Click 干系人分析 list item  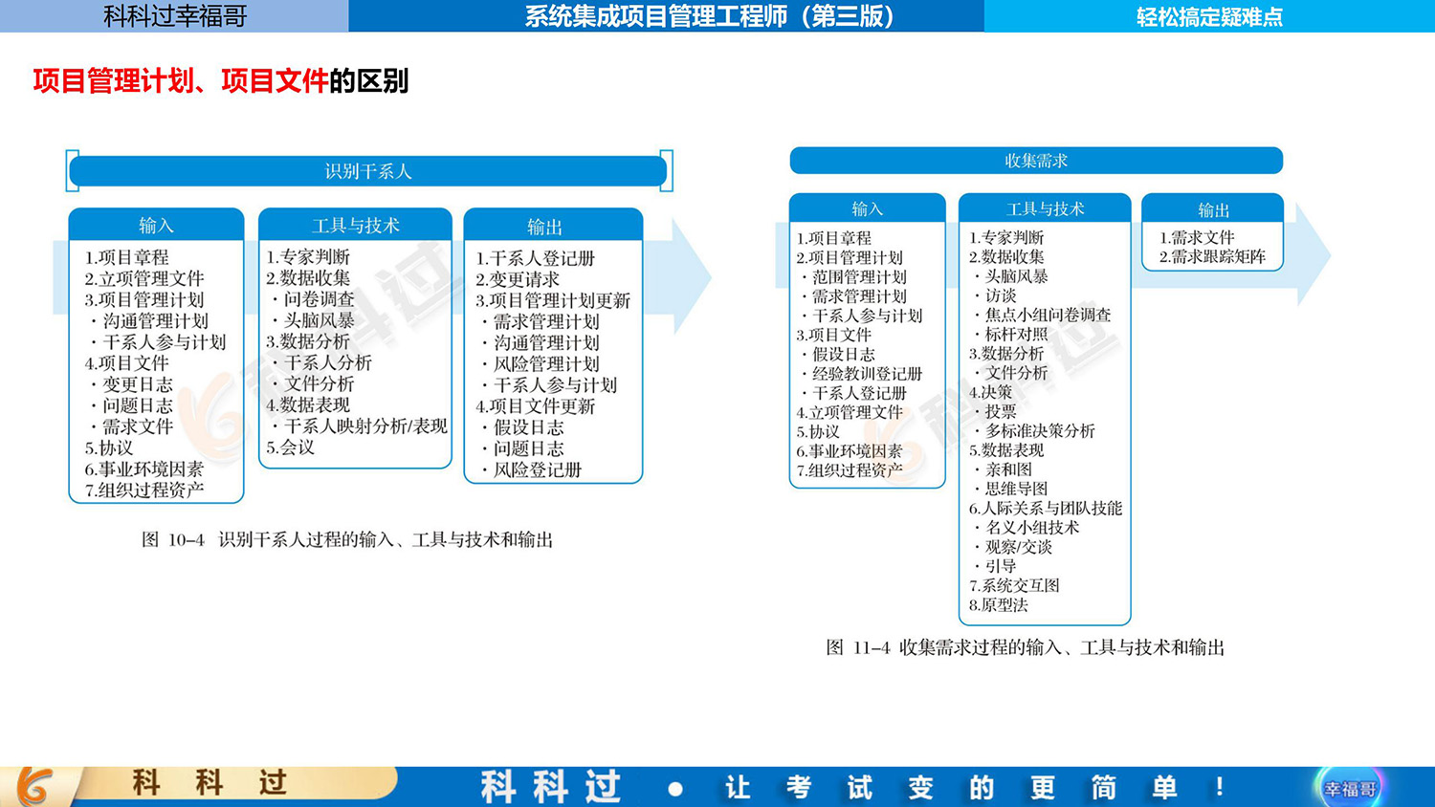[328, 362]
